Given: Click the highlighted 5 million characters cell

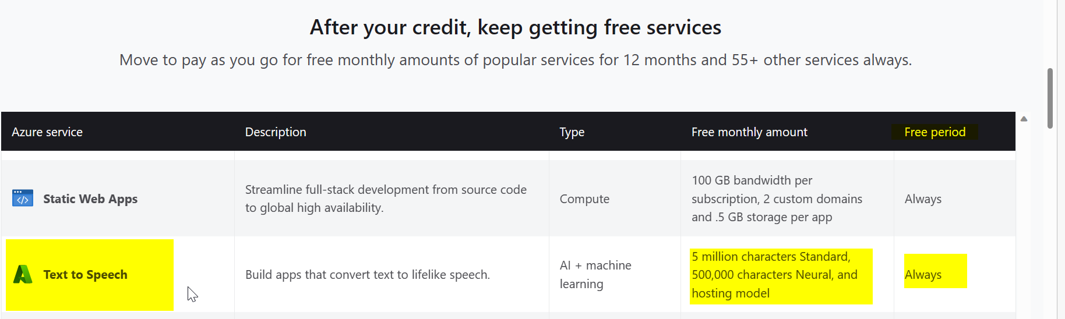Looking at the screenshot, I should [x=781, y=275].
